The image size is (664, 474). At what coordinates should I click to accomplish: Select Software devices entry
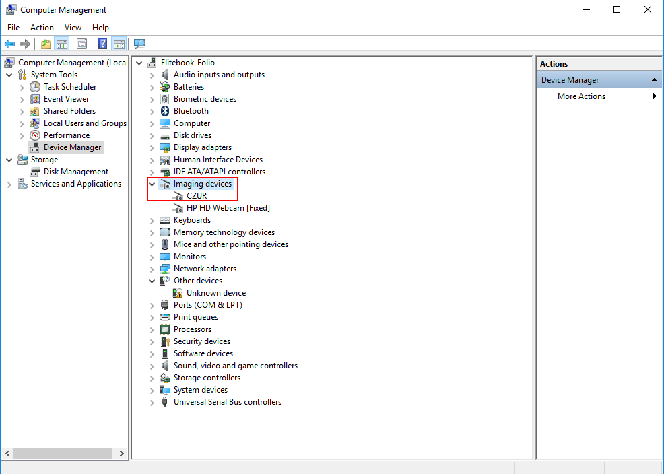click(203, 353)
